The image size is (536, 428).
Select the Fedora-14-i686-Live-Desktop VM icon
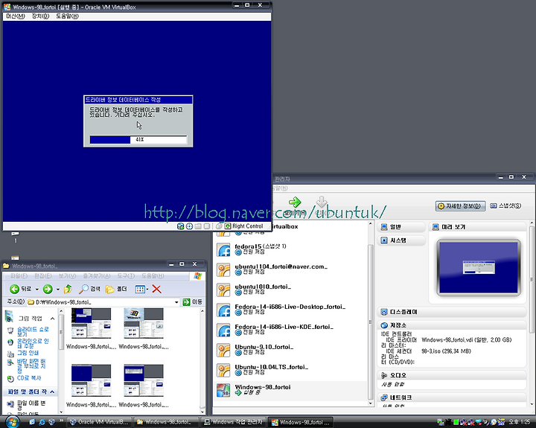point(224,310)
